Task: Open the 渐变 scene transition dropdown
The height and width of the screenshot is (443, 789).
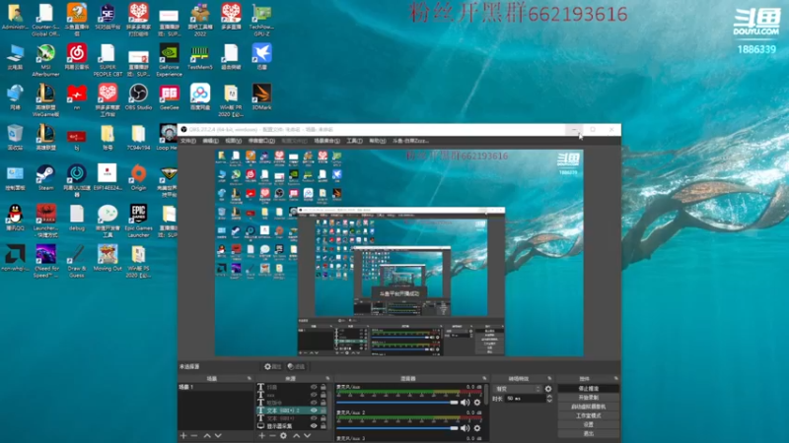Action: 519,389
